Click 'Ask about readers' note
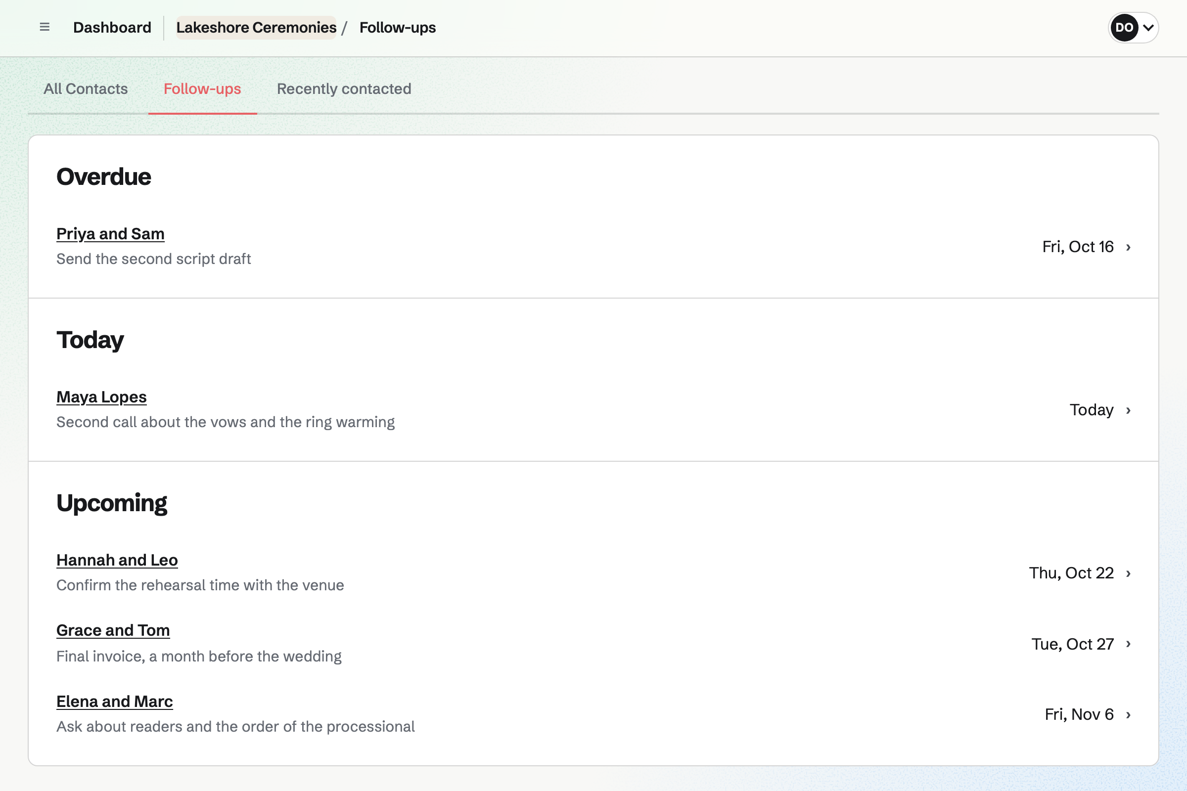This screenshot has width=1187, height=791. click(x=236, y=726)
